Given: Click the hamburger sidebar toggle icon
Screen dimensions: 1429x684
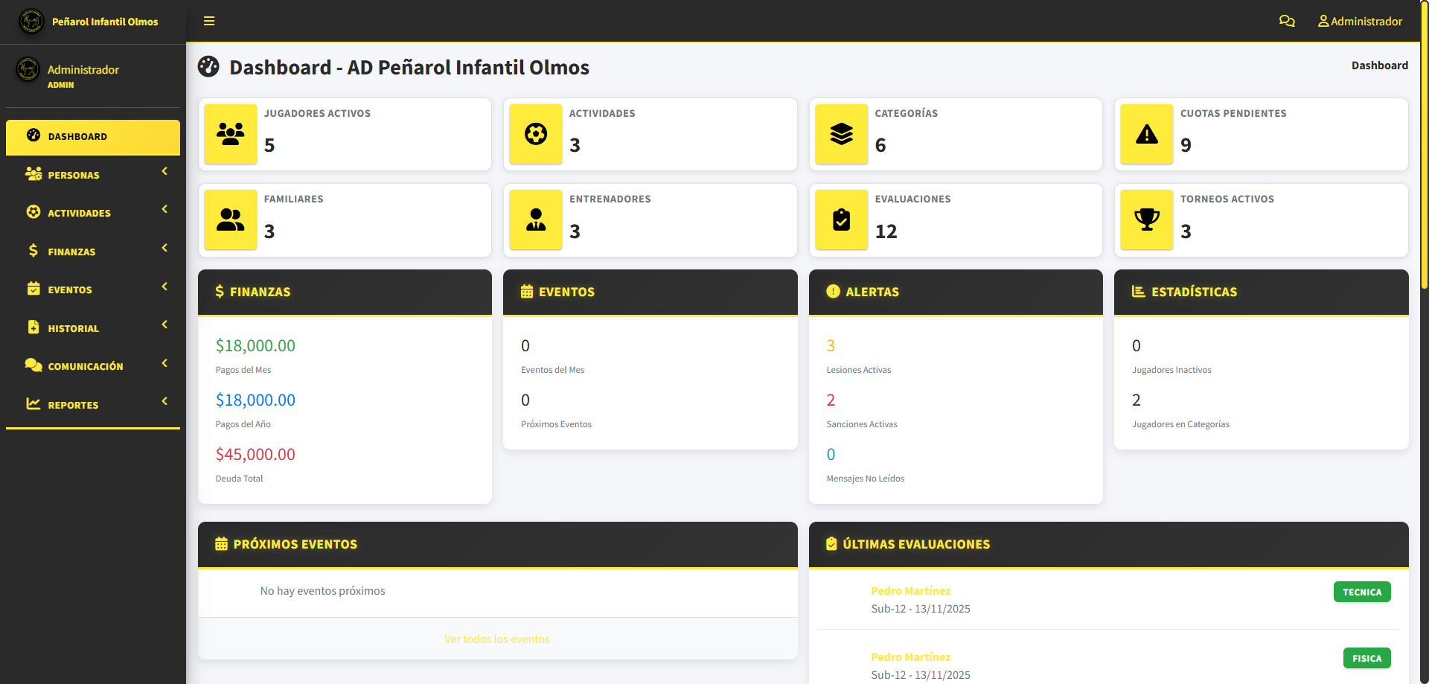Looking at the screenshot, I should click(x=209, y=21).
